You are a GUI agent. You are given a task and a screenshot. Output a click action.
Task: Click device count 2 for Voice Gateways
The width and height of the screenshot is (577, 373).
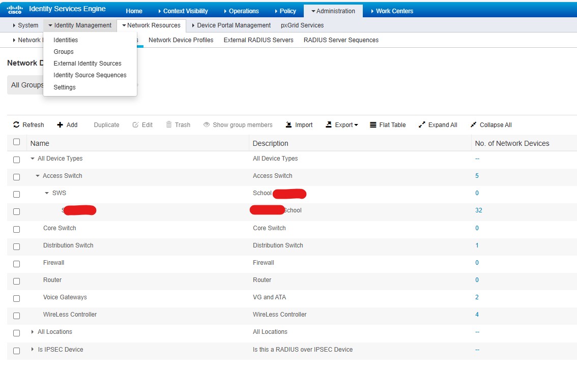click(x=477, y=297)
